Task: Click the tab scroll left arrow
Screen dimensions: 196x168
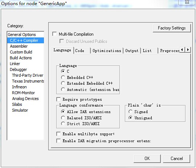Action: tap(182, 50)
